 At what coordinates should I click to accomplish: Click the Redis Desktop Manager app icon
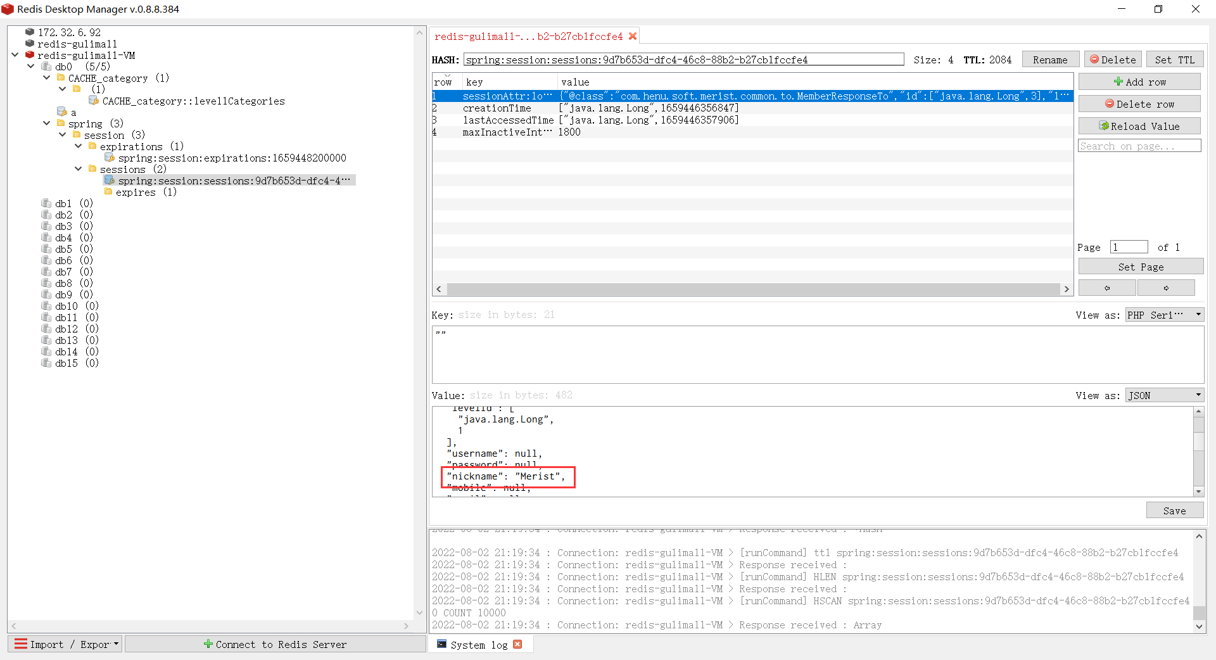(x=8, y=9)
